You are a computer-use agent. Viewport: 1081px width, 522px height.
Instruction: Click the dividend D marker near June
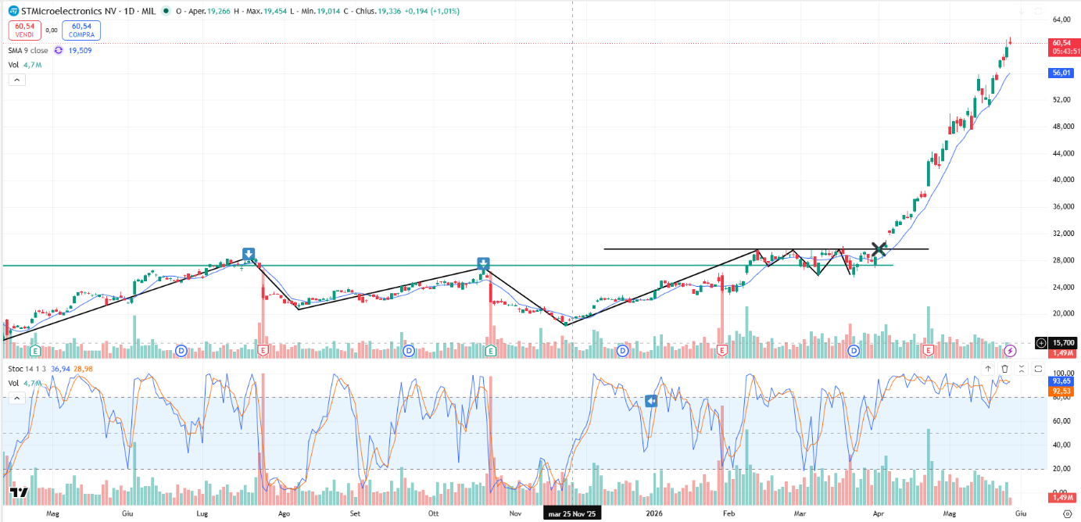click(181, 351)
